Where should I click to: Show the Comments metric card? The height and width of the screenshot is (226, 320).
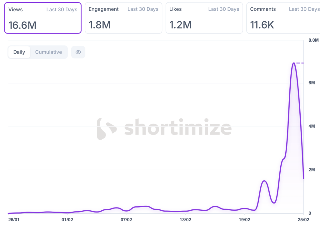(283, 18)
